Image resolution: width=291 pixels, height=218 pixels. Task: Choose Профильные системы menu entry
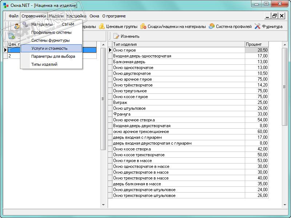click(51, 32)
